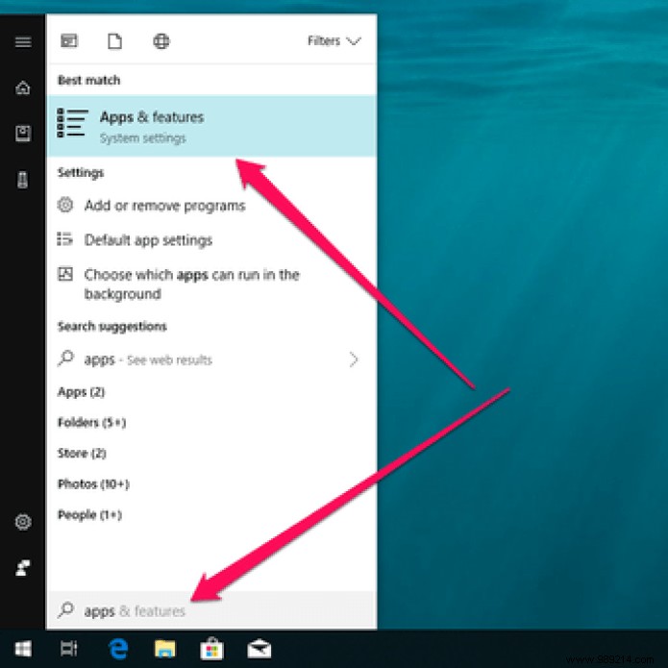Open Mail app from taskbar
This screenshot has width=668, height=668.
[x=259, y=649]
